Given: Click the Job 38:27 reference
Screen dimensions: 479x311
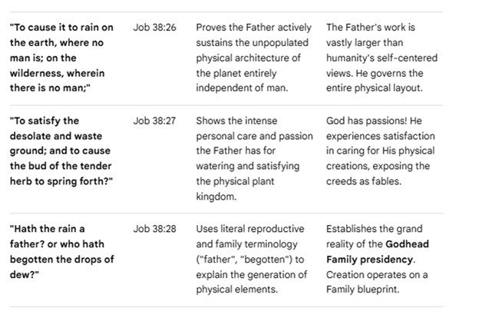Looking at the screenshot, I should pyautogui.click(x=154, y=121).
